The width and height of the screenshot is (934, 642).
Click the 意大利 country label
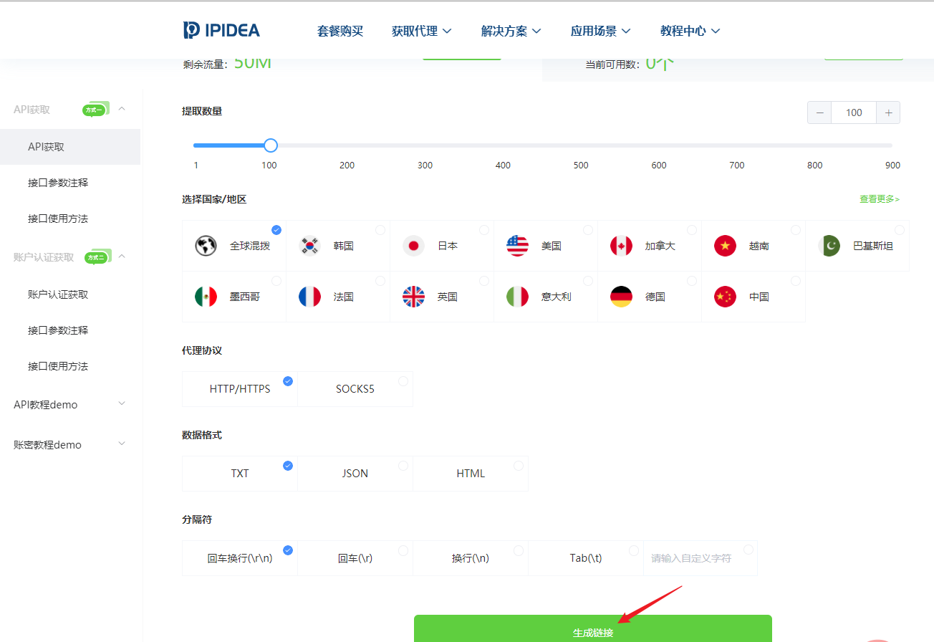[557, 297]
